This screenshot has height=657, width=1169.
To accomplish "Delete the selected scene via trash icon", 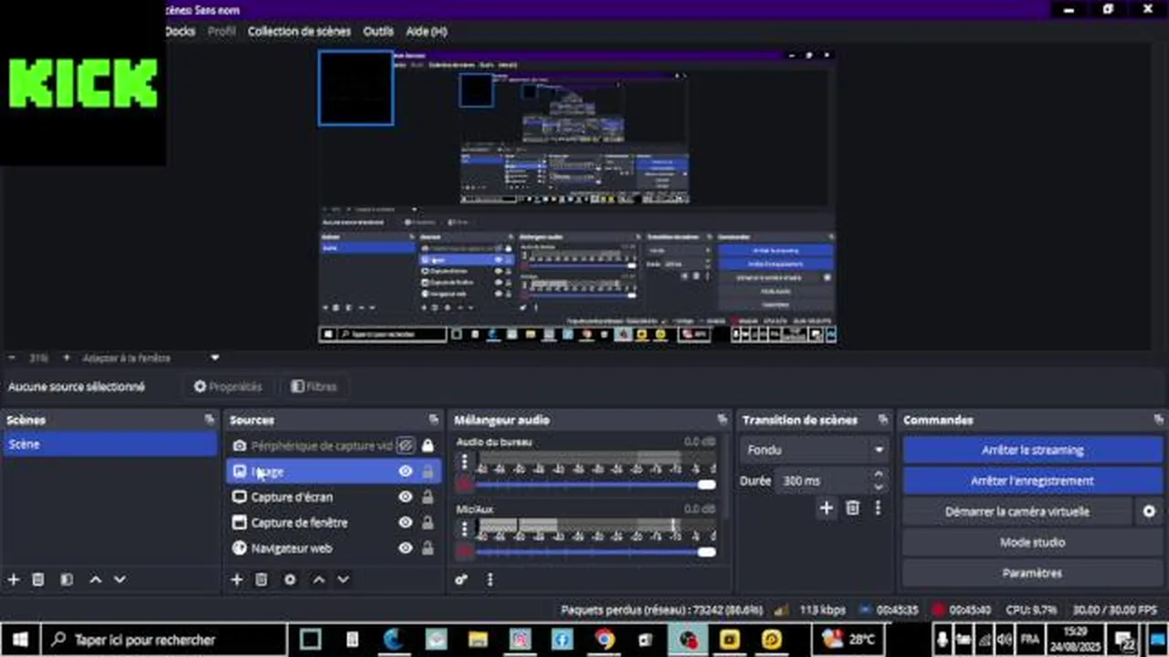I will pyautogui.click(x=38, y=579).
